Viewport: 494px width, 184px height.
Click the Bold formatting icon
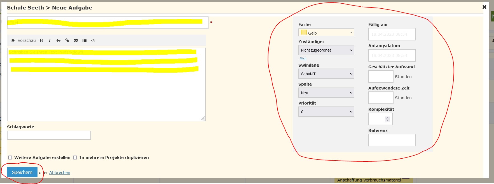pos(41,40)
